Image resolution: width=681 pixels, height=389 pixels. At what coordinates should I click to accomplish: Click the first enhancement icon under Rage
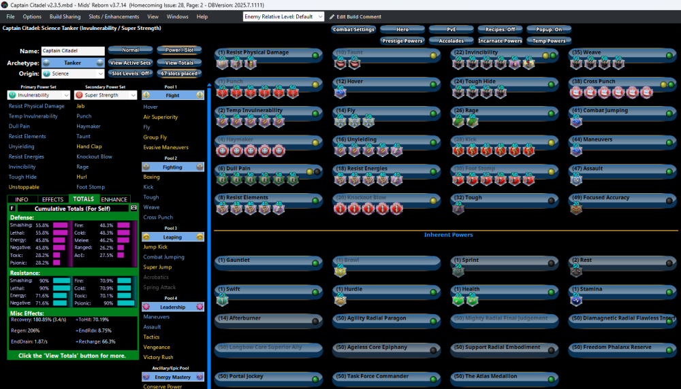(458, 122)
